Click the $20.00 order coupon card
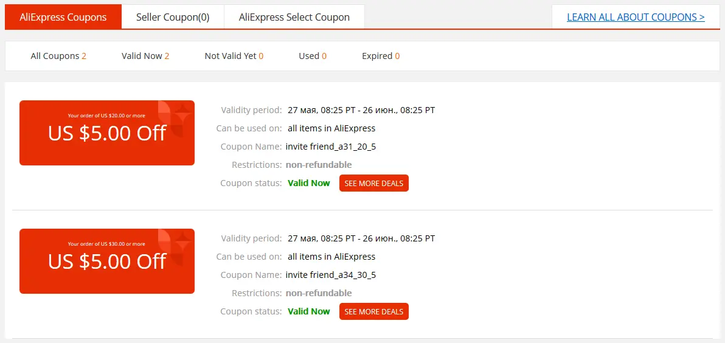The width and height of the screenshot is (725, 343). point(107,133)
